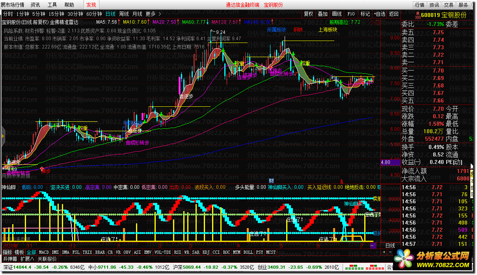Switch sub-chart to TRIX indicator
This screenshot has height=275, width=477.
[87, 252]
